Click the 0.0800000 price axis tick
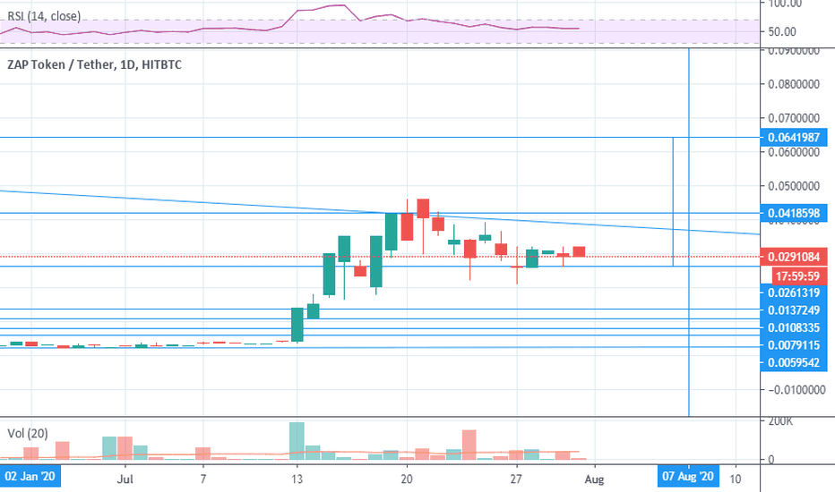This screenshot has width=835, height=492. pyautogui.click(x=794, y=84)
